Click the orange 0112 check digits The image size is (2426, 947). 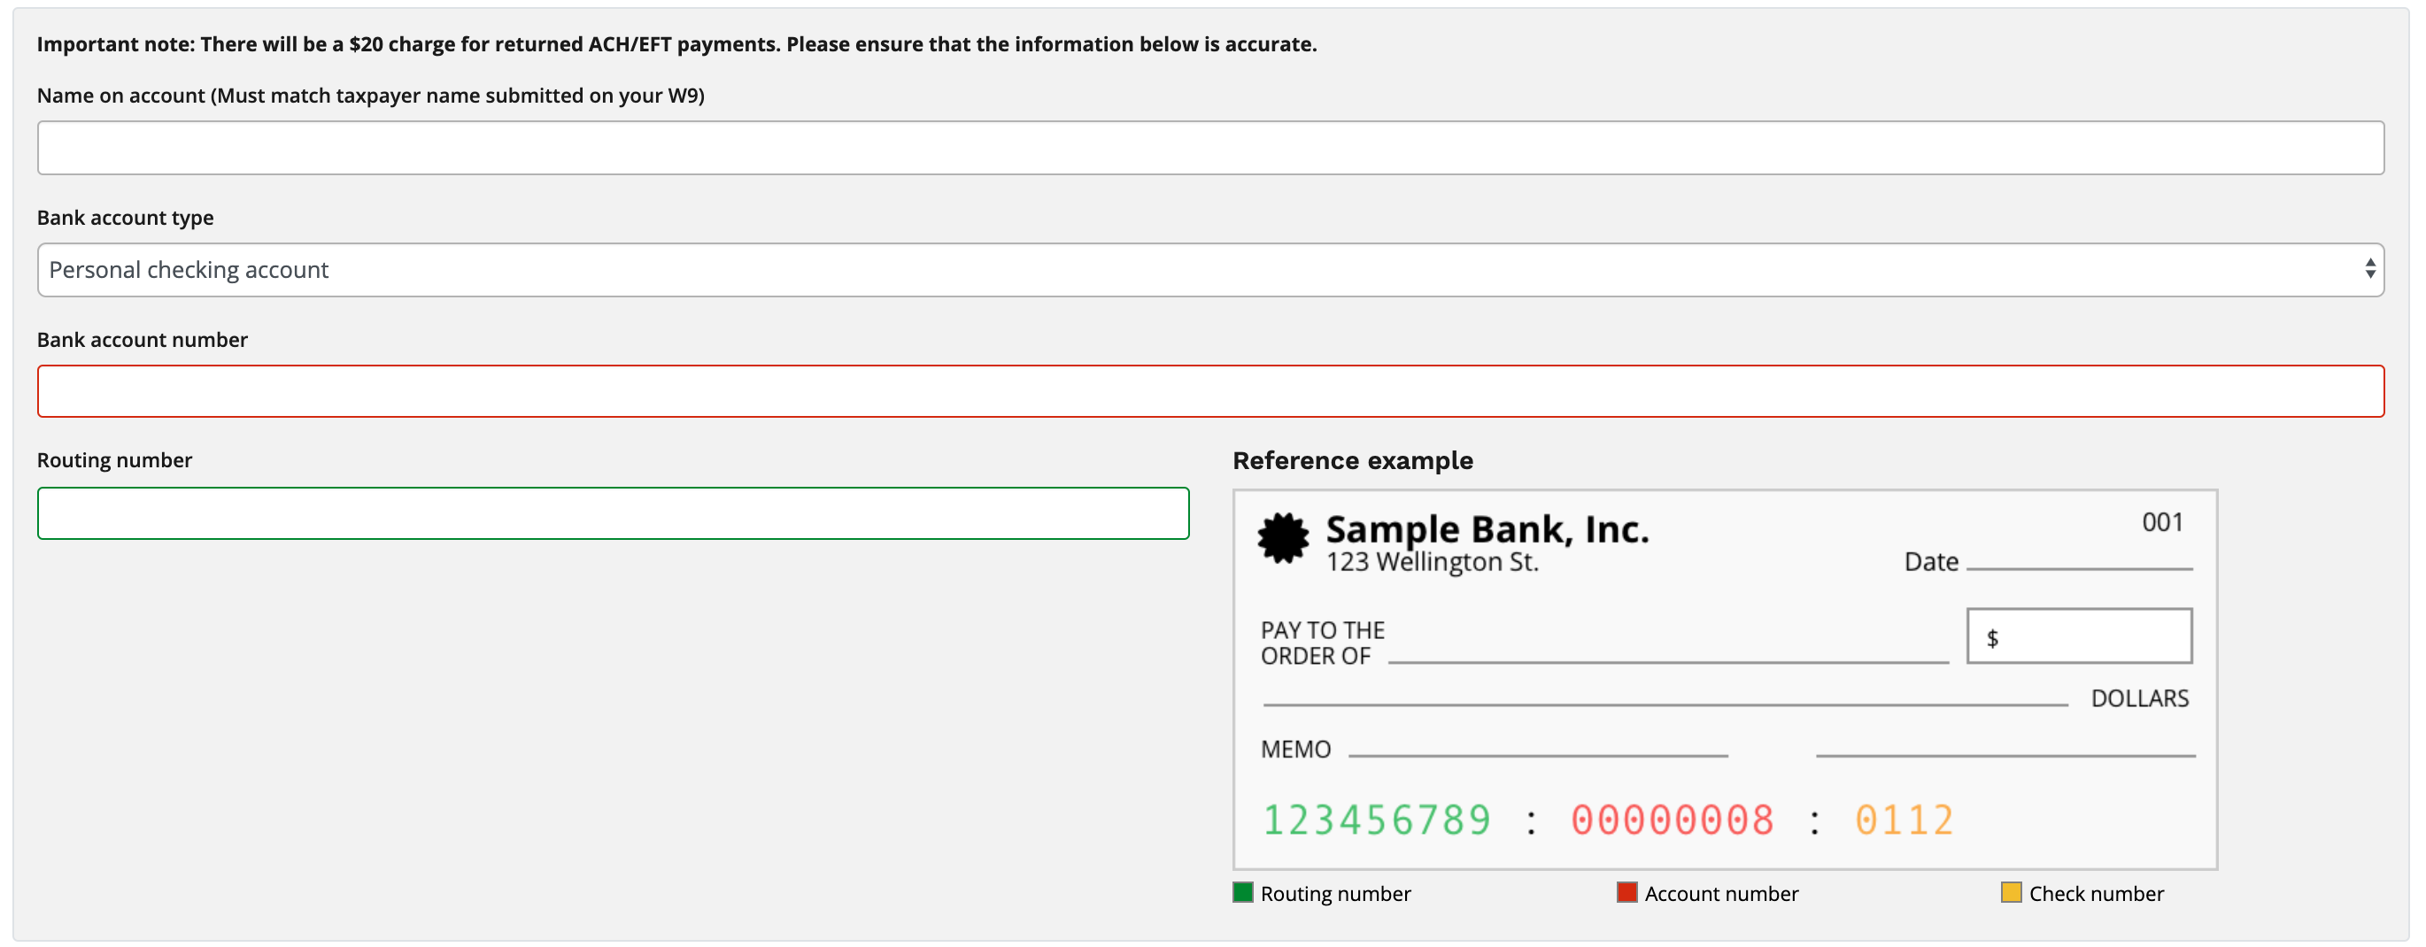coord(1904,820)
